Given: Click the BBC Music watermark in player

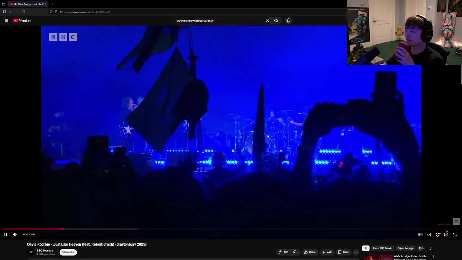Looking at the screenshot, I should click(x=456, y=221).
